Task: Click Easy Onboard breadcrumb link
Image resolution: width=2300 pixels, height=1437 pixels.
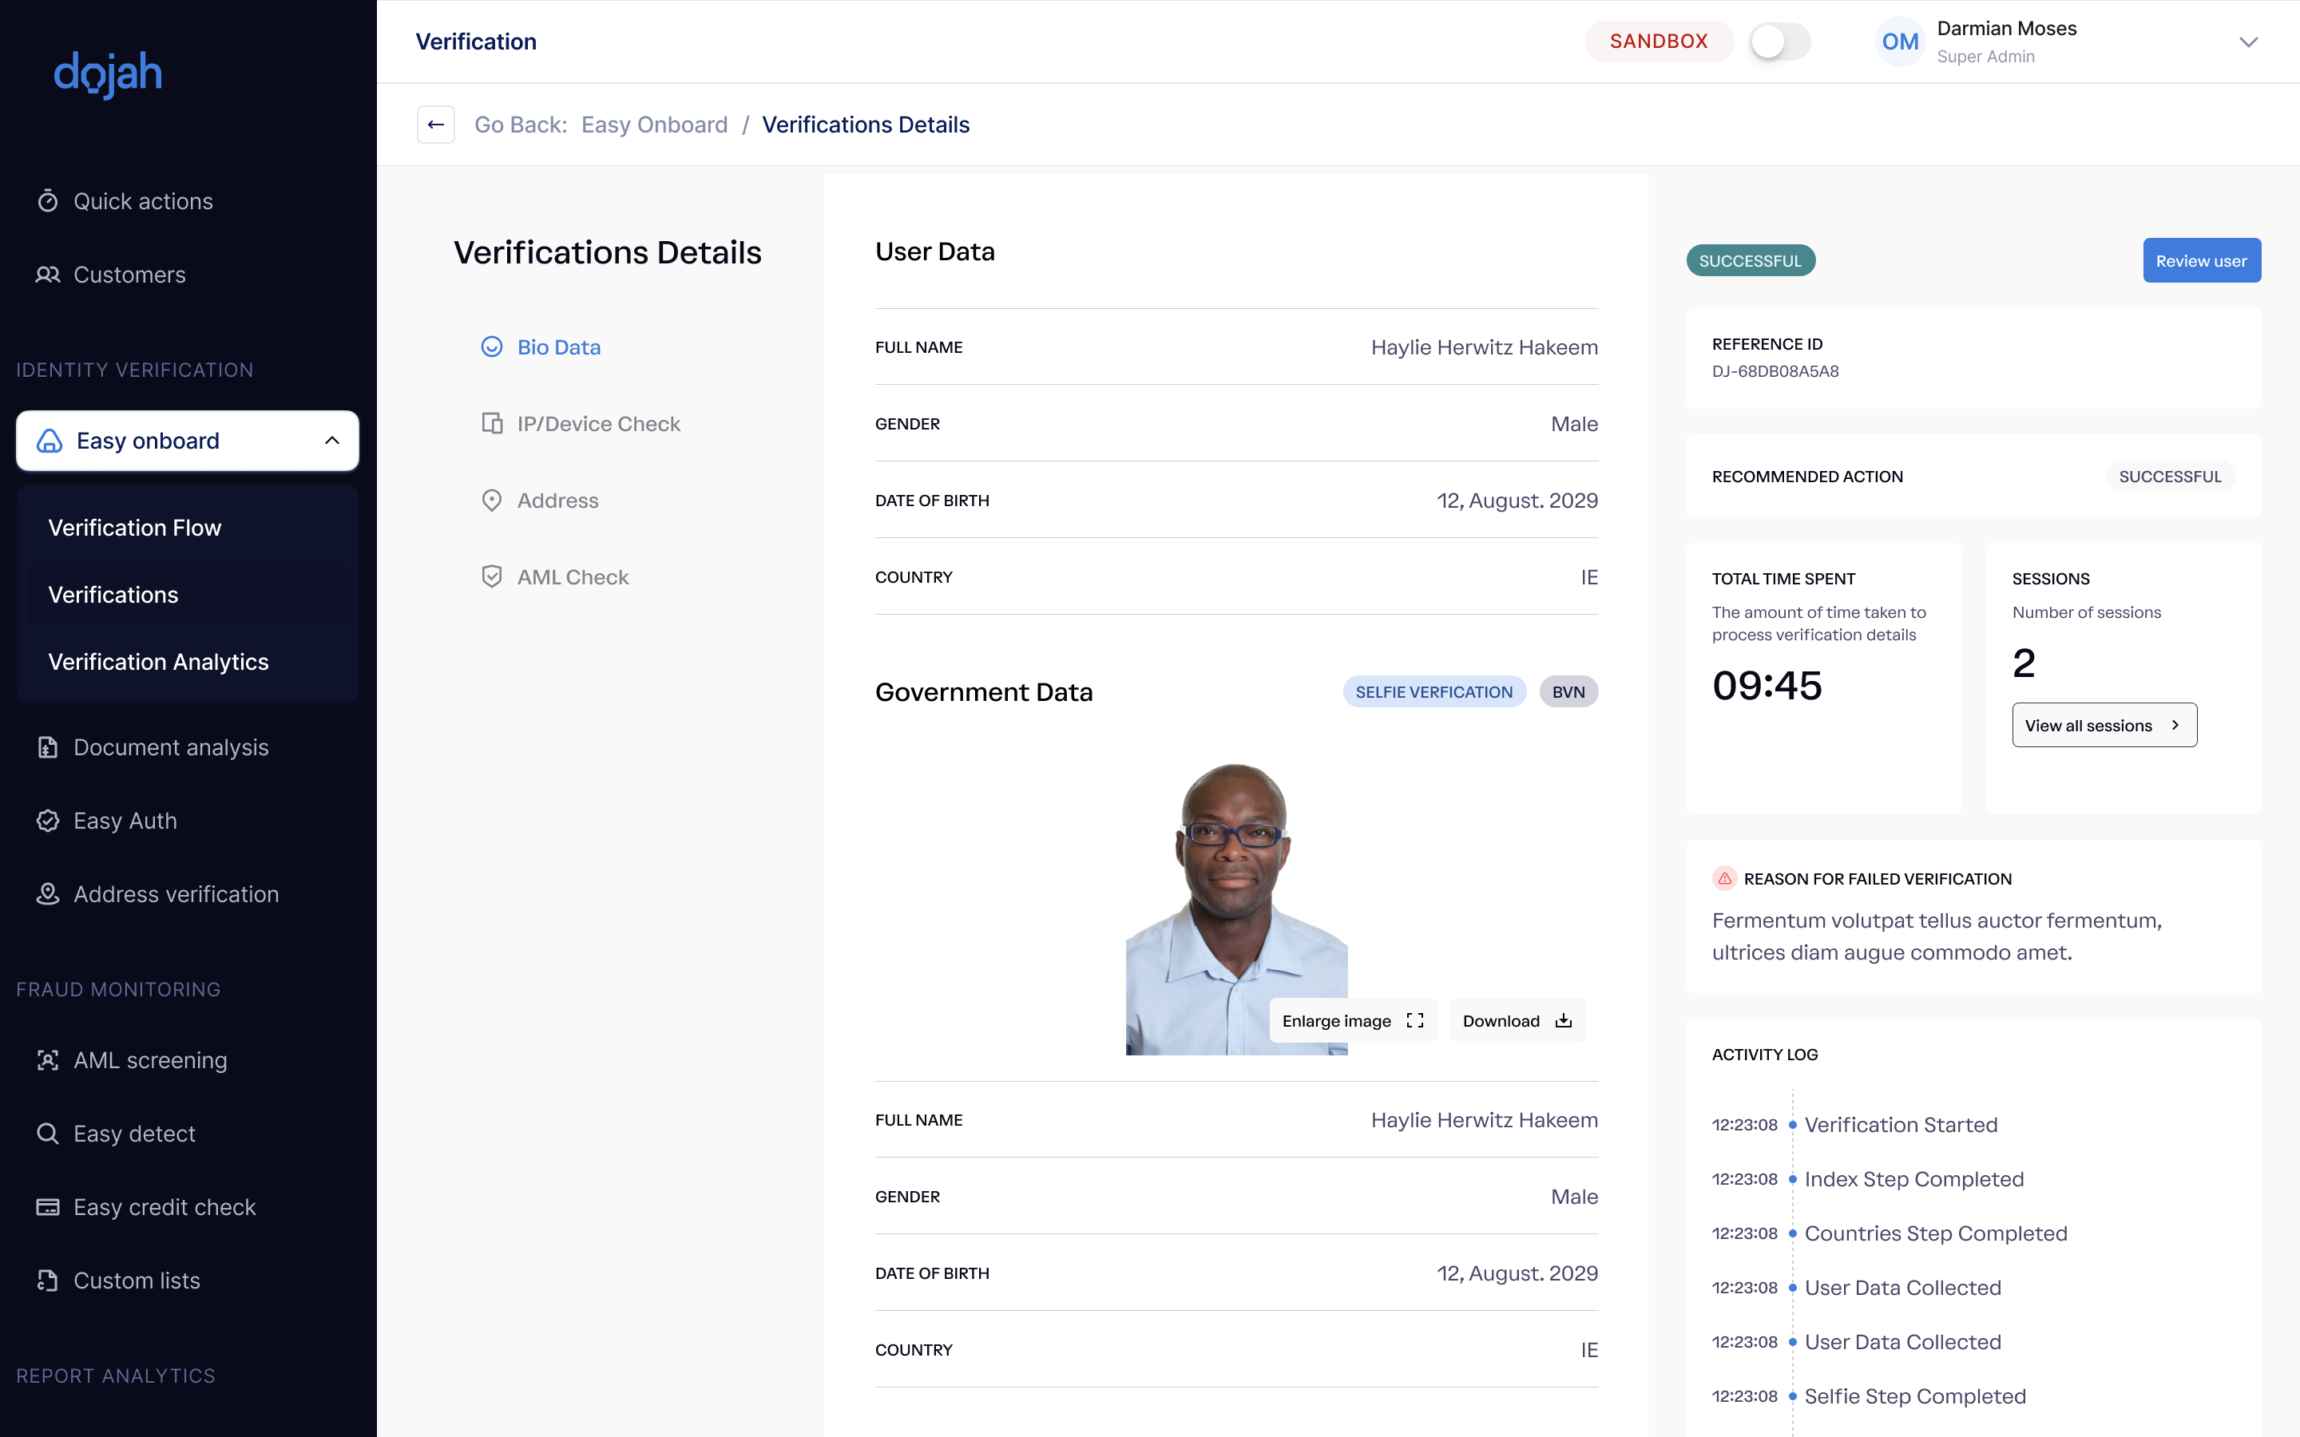Action: pos(654,125)
